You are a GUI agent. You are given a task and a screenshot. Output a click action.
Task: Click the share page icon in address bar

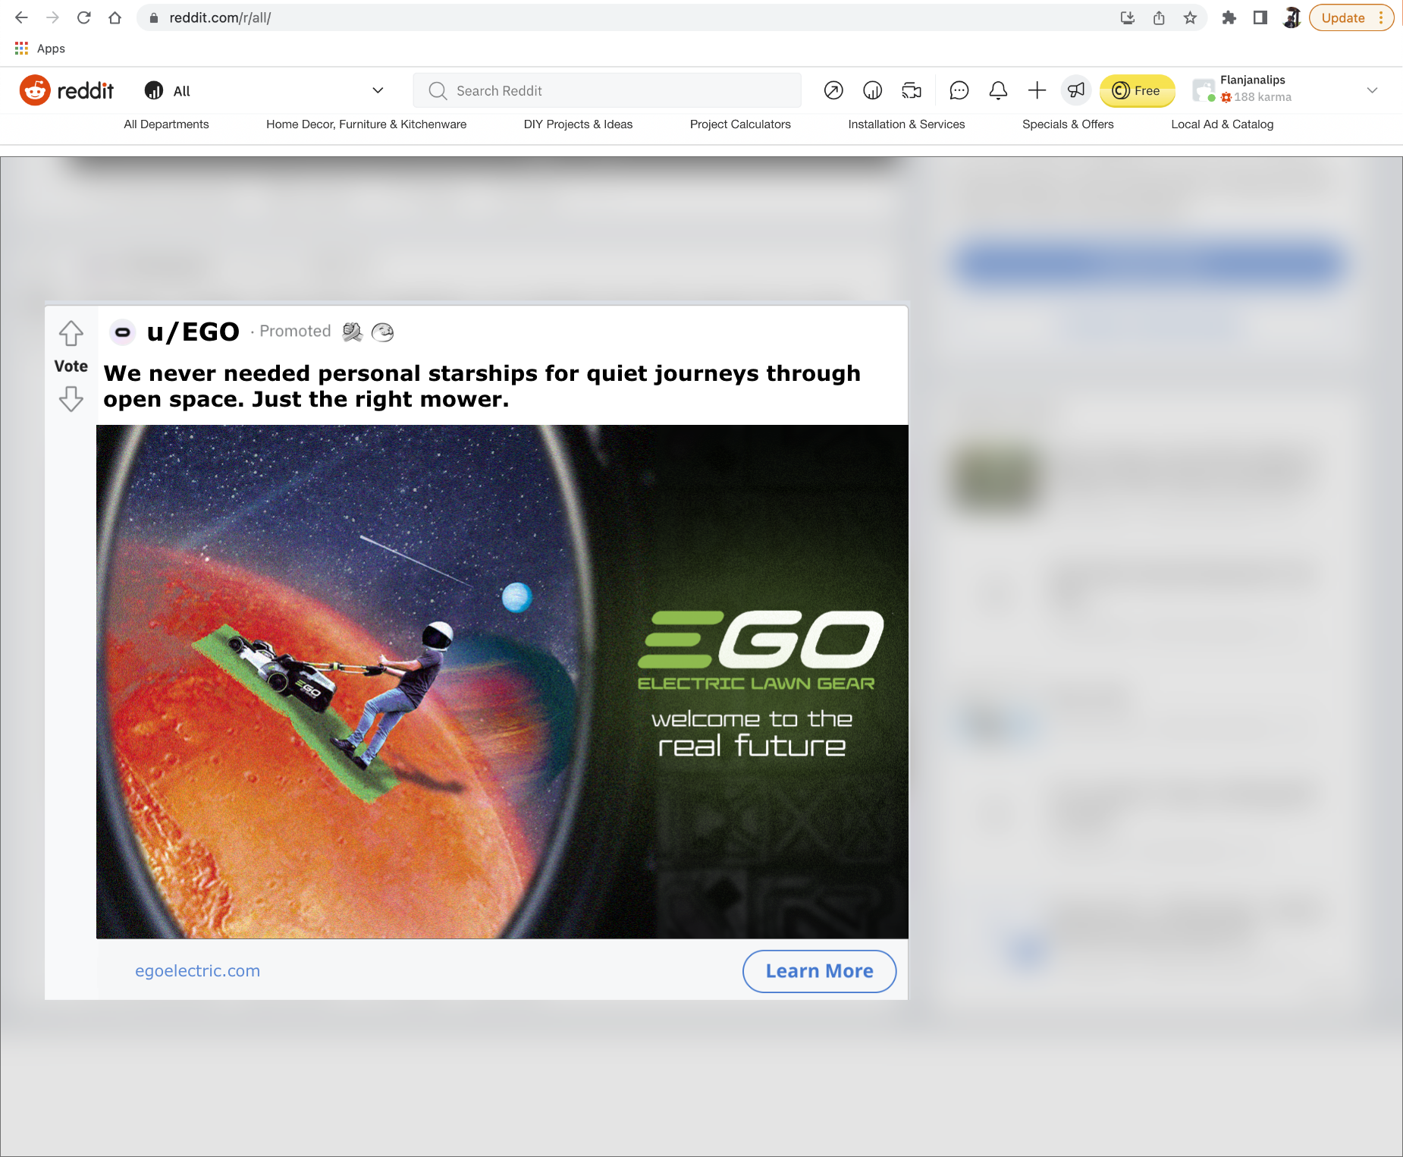pyautogui.click(x=1159, y=17)
